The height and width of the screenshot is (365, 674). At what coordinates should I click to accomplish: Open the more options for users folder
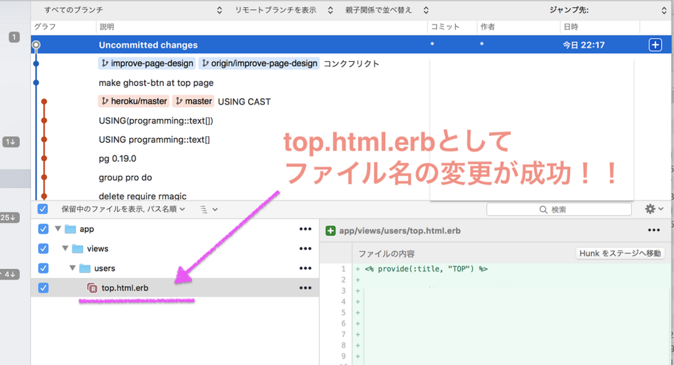pyautogui.click(x=305, y=268)
